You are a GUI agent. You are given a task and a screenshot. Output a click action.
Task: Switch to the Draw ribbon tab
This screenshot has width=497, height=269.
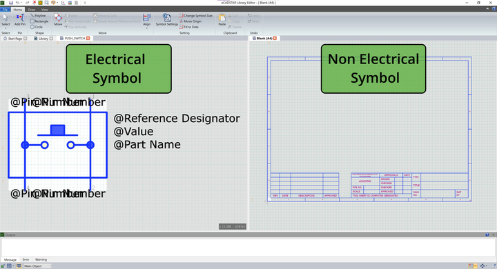[x=32, y=10]
